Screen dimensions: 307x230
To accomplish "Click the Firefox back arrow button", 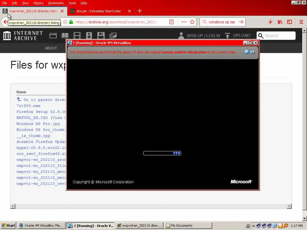I will click(5, 22).
